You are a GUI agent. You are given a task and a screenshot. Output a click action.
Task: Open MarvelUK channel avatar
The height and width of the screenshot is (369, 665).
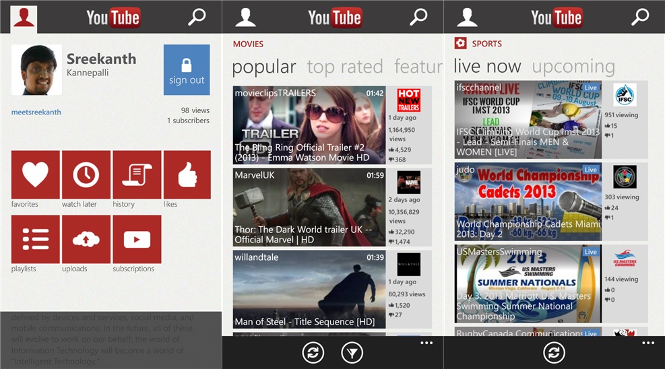(x=408, y=182)
